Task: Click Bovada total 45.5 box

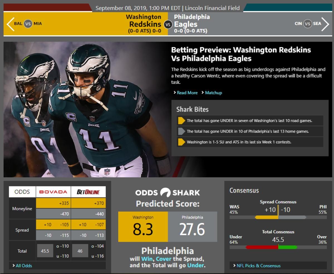Action: tap(45, 251)
